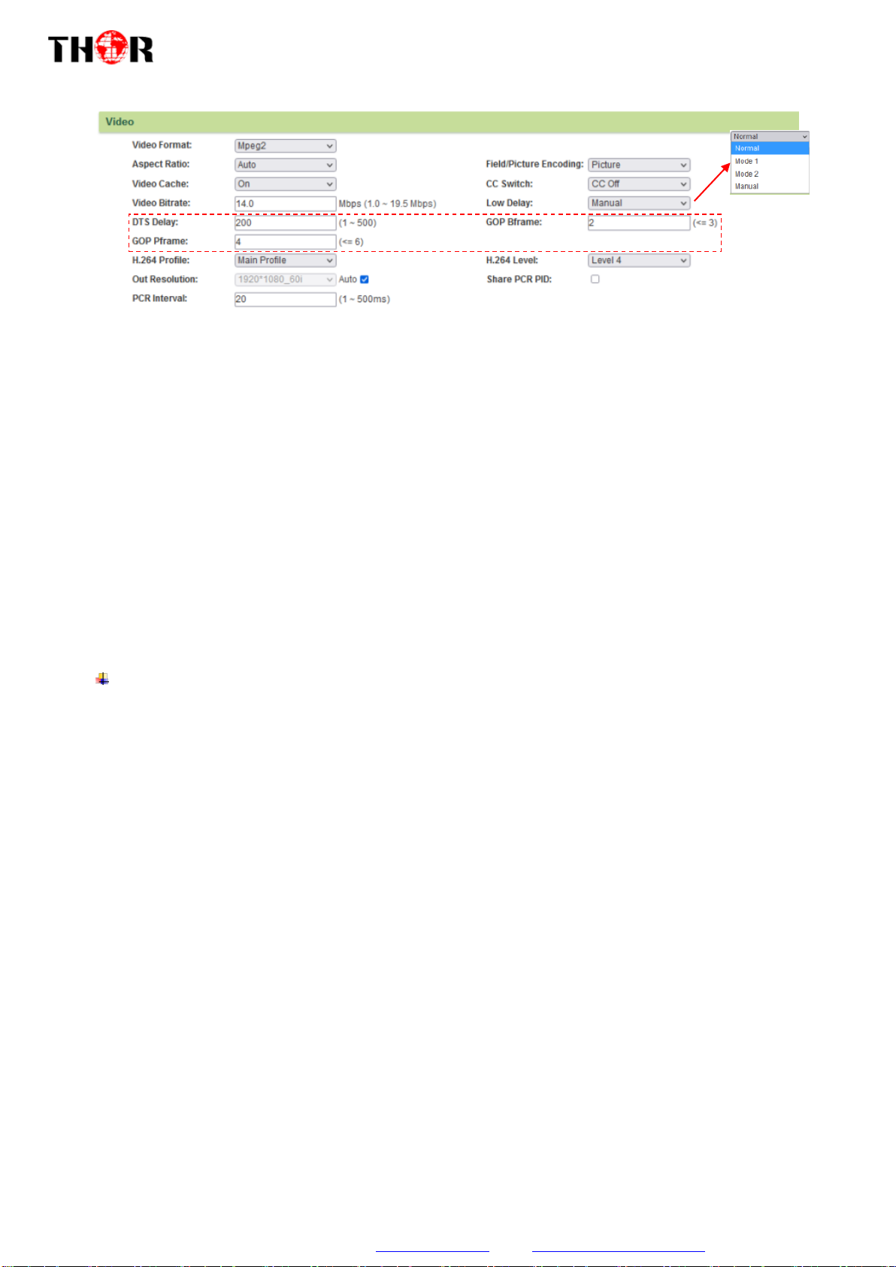This screenshot has height=1267, width=896.
Task: Click the DTS Delay input field
Action: [285, 223]
